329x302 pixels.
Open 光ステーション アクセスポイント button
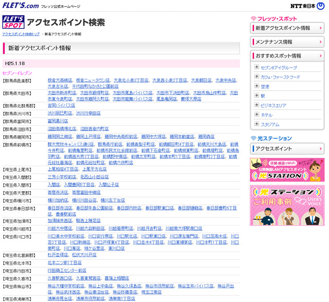(x=287, y=148)
